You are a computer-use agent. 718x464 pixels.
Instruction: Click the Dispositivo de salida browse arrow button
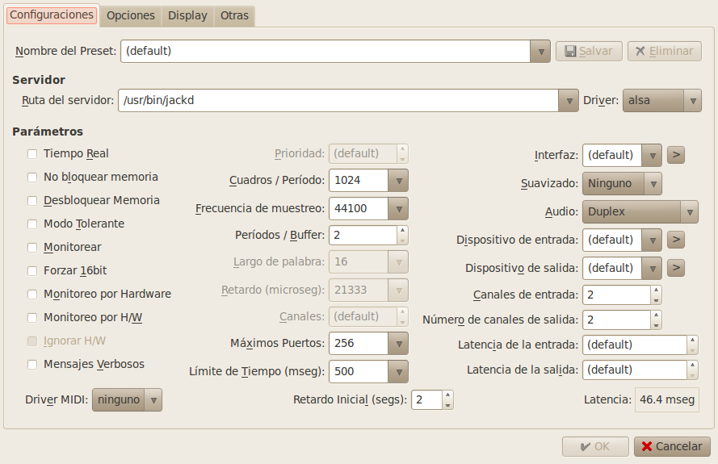pos(675,268)
